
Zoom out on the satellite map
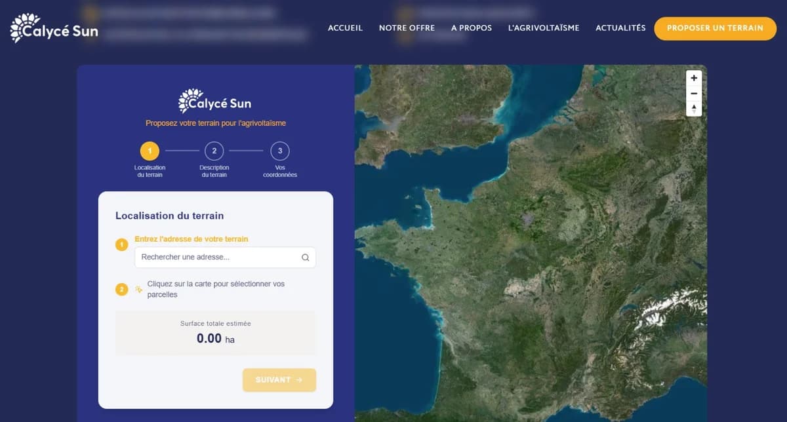694,93
